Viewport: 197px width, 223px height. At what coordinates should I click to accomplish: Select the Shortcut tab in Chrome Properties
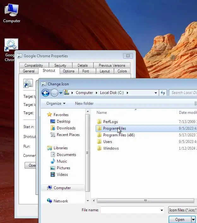tap(49, 71)
